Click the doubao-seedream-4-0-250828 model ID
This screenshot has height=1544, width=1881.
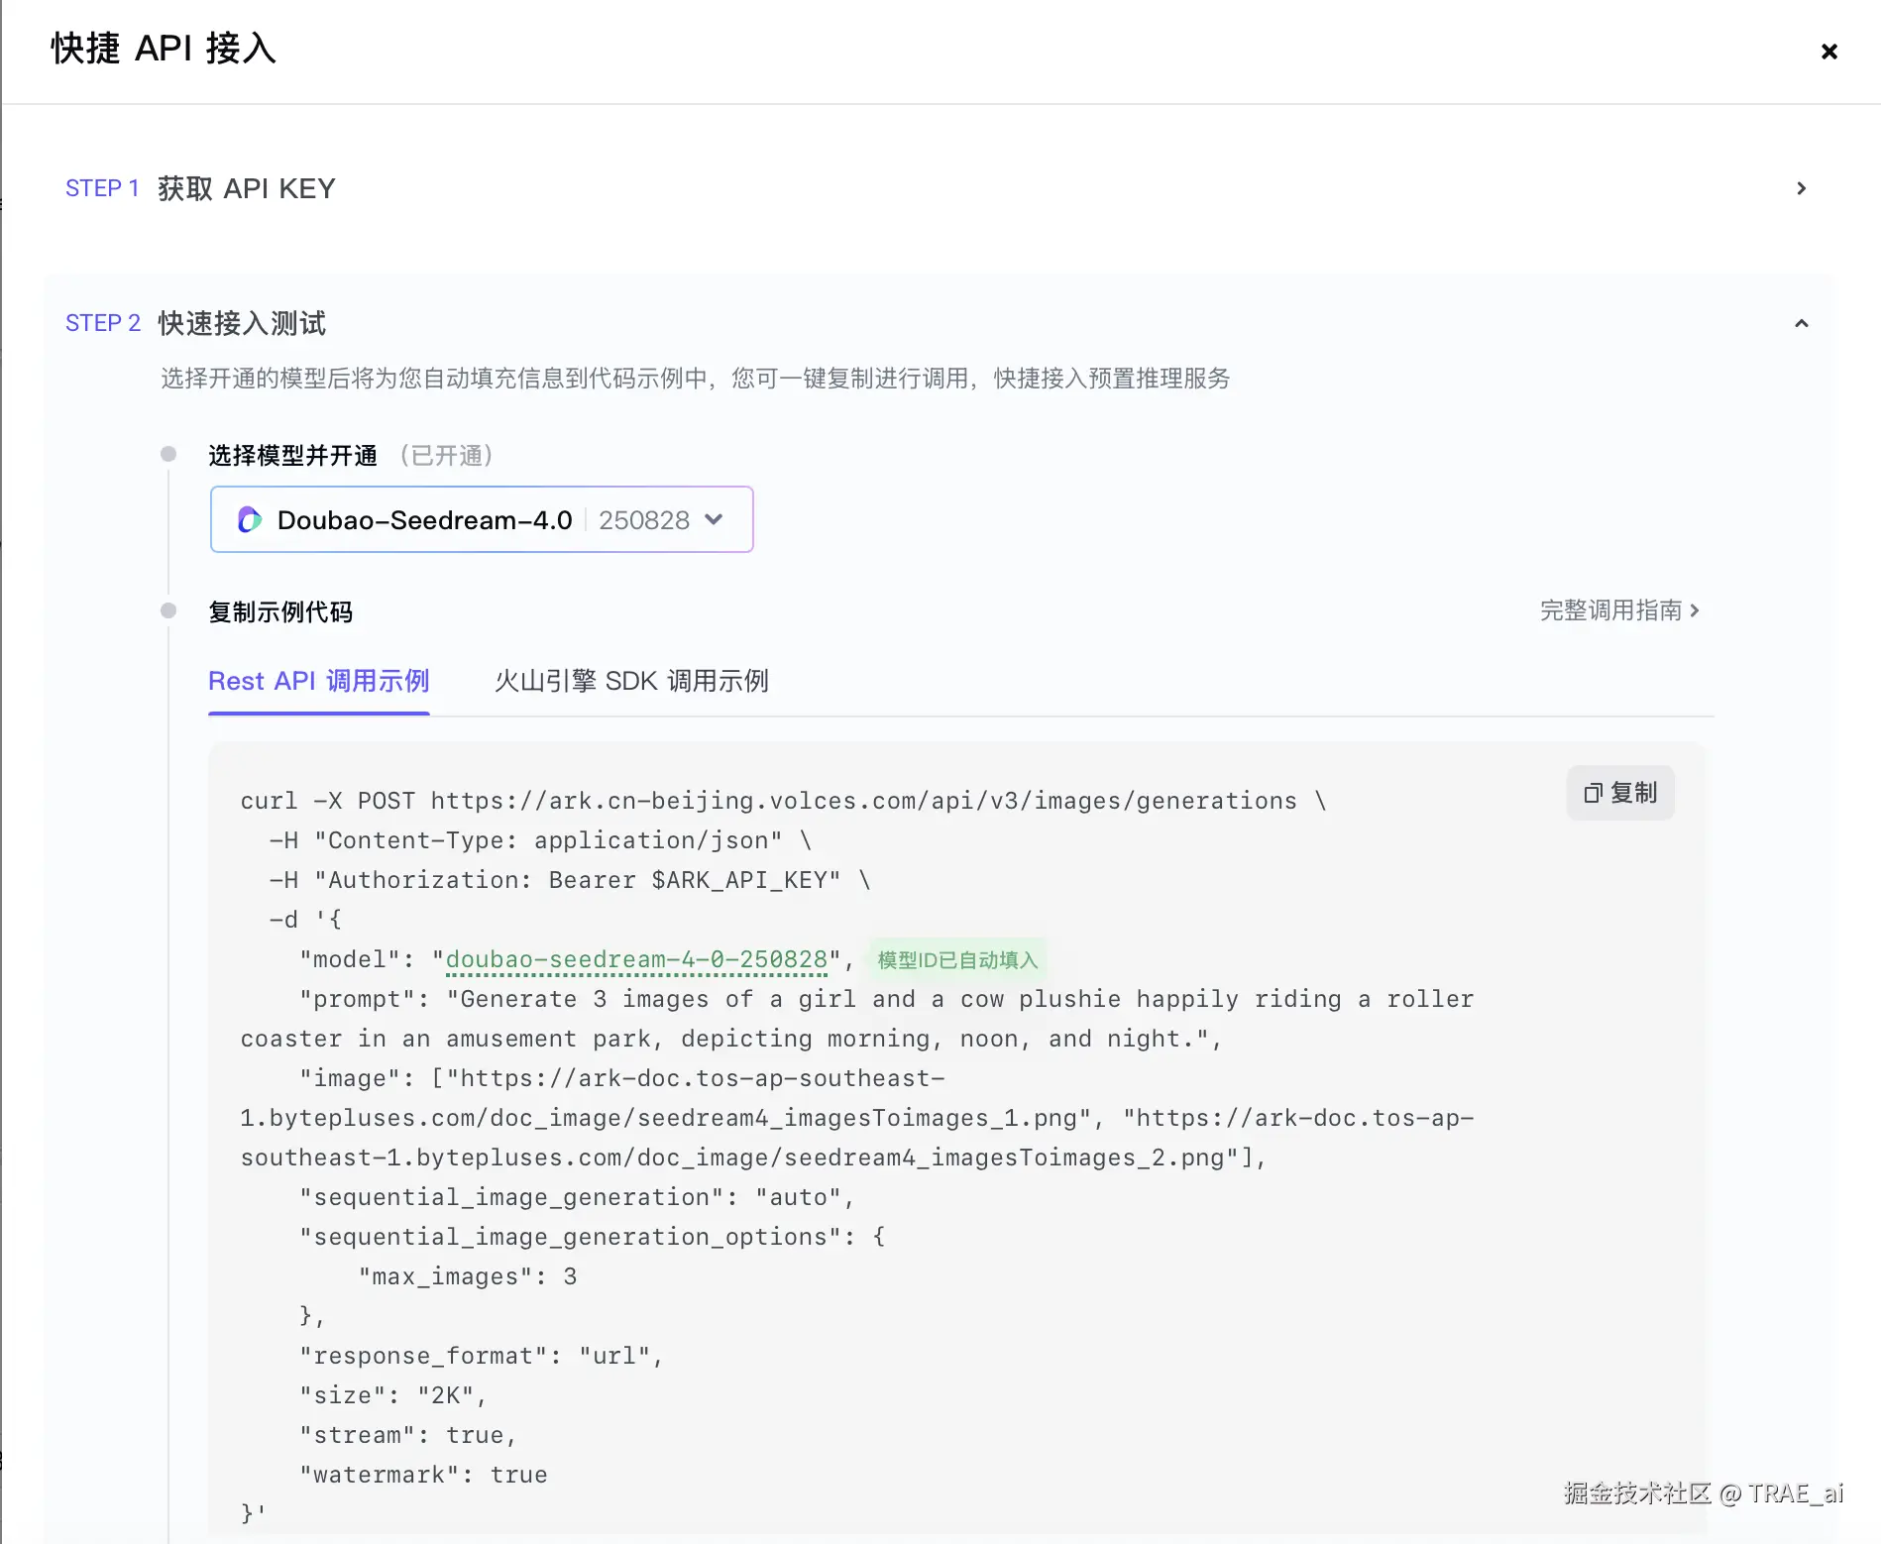636,959
